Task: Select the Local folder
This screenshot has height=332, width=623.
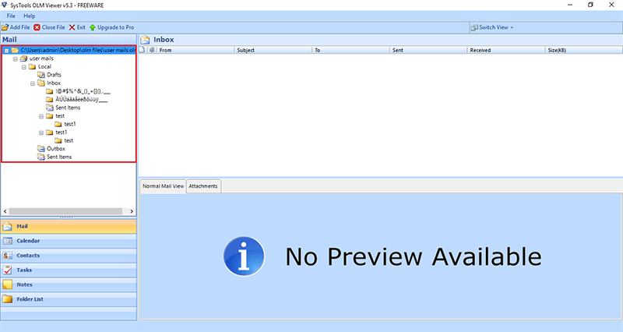Action: pyautogui.click(x=44, y=66)
